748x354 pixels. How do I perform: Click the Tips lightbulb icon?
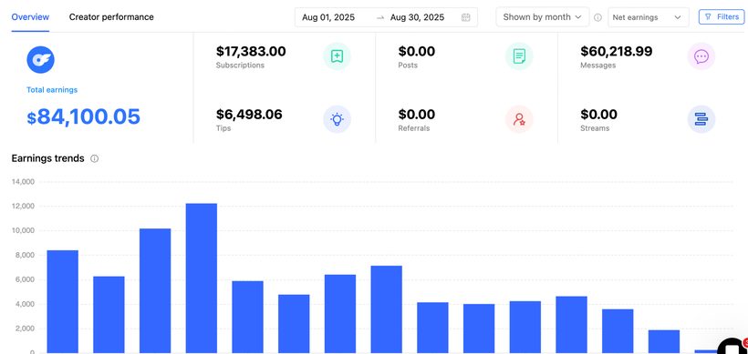[x=337, y=119]
